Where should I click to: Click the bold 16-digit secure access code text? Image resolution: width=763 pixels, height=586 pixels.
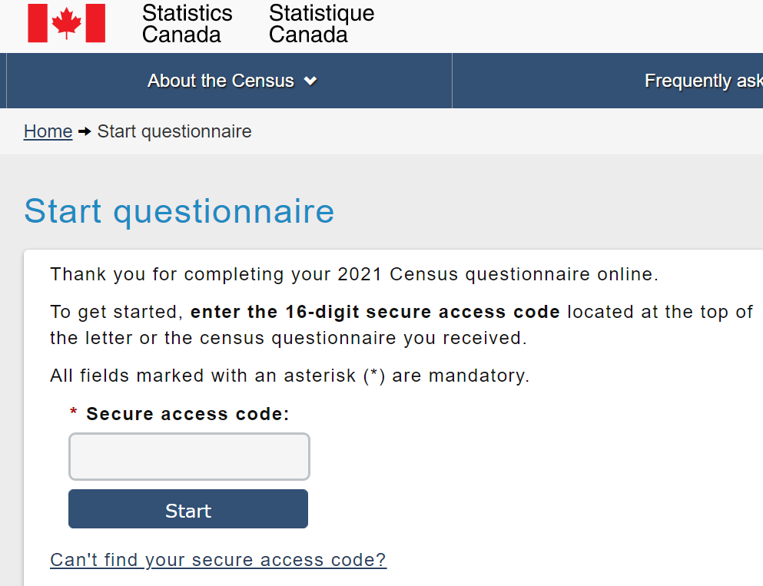[x=375, y=313]
